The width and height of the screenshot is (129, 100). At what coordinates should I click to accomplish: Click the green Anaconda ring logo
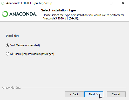(5, 14)
